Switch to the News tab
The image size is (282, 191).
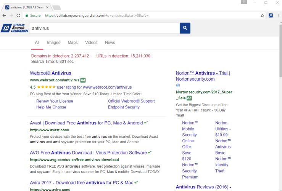(x=110, y=43)
